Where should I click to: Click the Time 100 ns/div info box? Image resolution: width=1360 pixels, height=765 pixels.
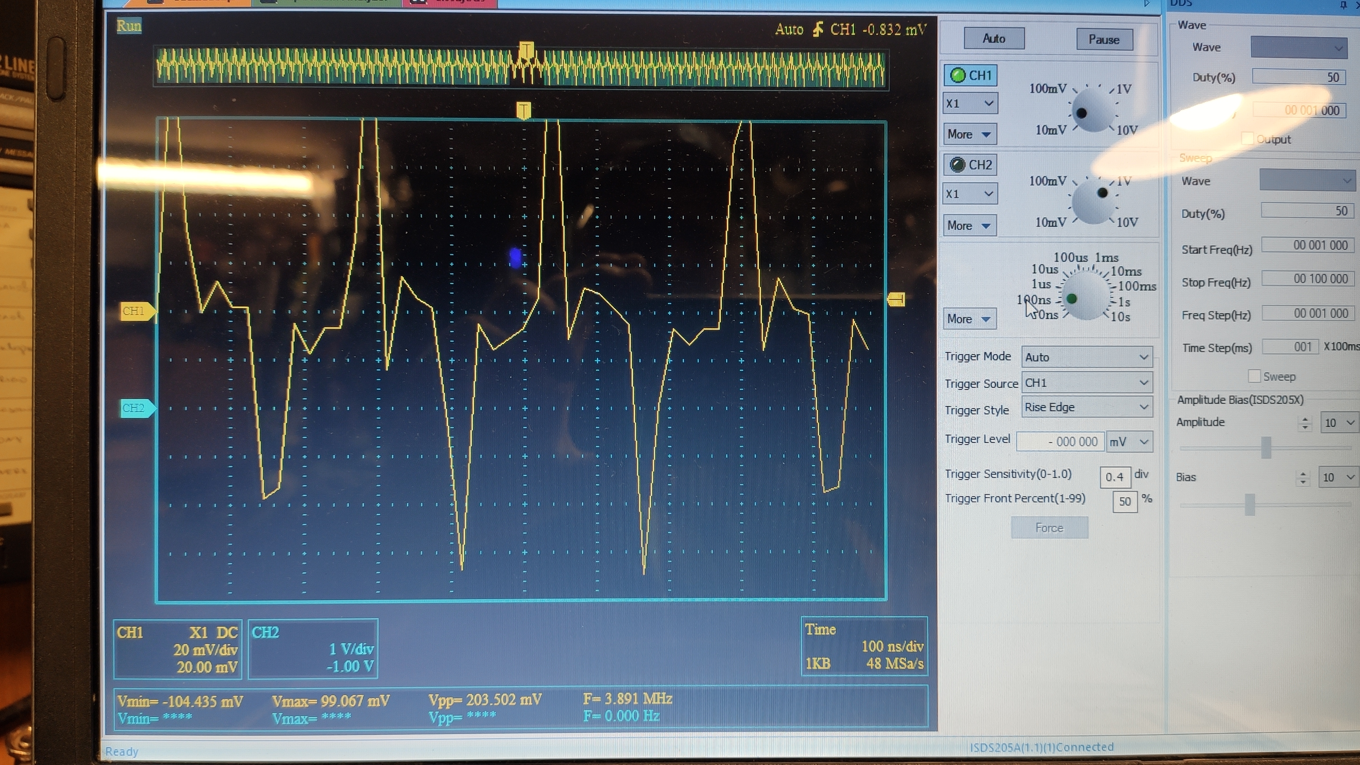(864, 646)
